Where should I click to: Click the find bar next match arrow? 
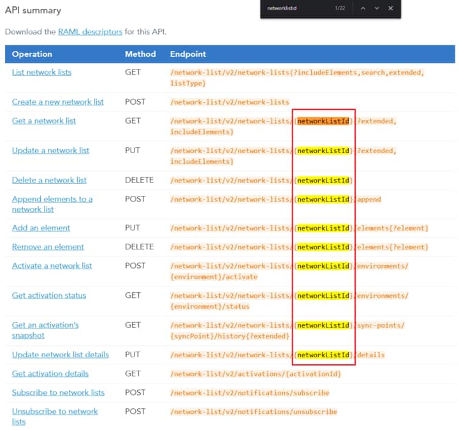coord(377,8)
